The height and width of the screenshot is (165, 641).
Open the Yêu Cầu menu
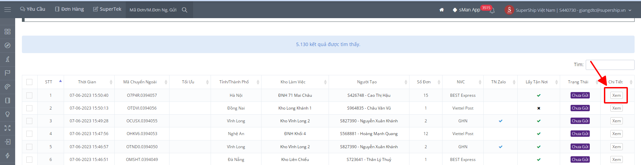33,9
